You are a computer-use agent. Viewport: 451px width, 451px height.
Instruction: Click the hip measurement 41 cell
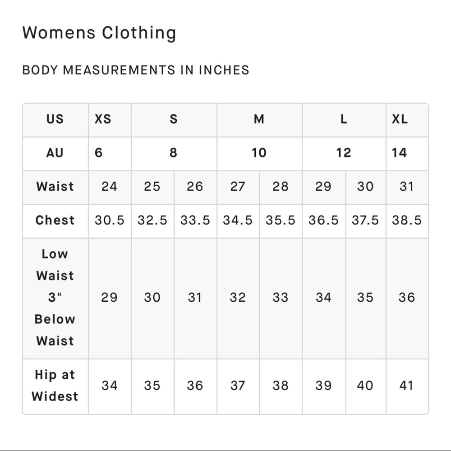click(x=407, y=386)
